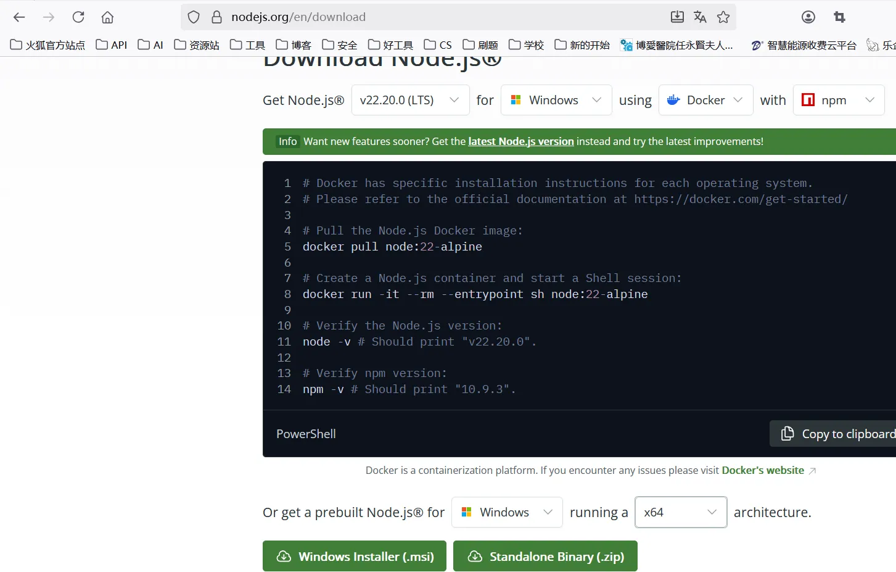Open the npm package manager dropdown
The height and width of the screenshot is (572, 896).
[x=838, y=100]
